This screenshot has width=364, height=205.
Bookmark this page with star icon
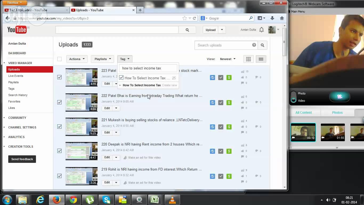[184, 18]
